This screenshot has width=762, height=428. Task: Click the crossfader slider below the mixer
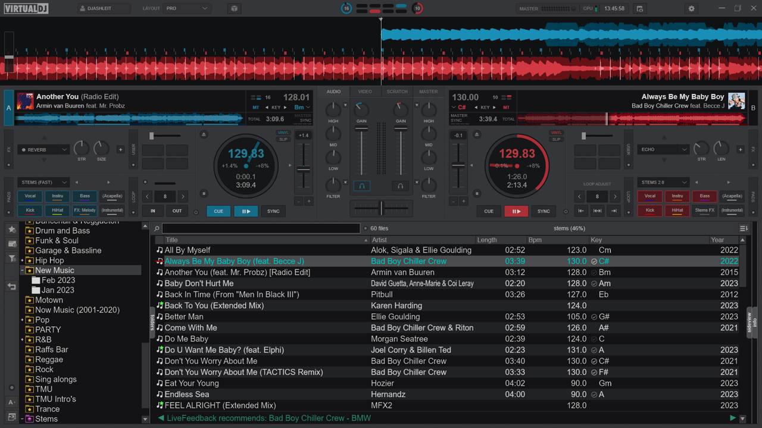click(x=381, y=208)
